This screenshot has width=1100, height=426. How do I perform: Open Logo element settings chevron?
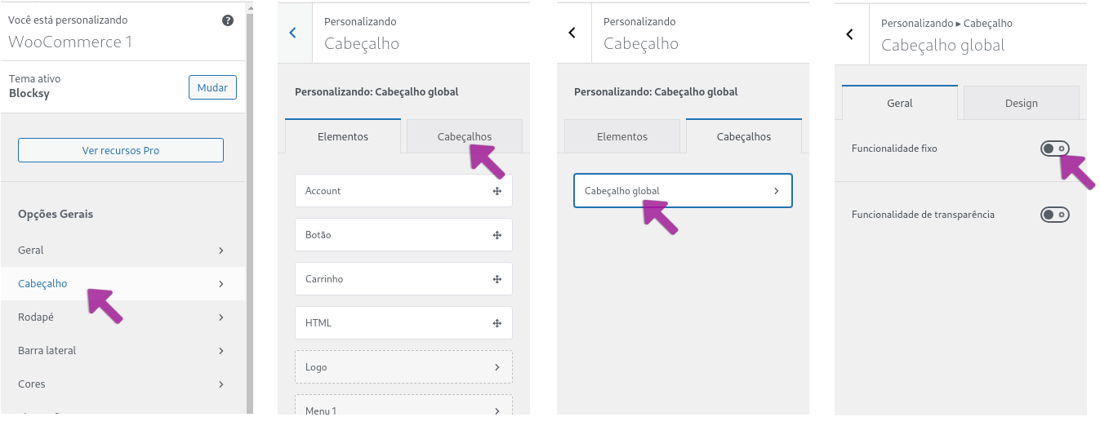(497, 367)
